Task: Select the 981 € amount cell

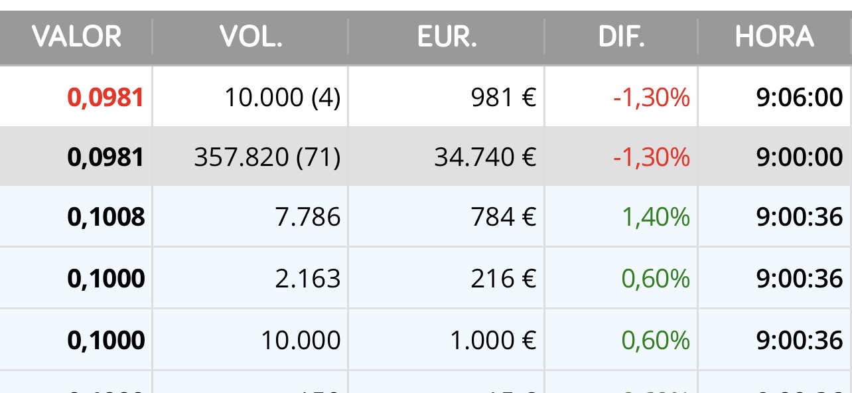Action: point(503,98)
